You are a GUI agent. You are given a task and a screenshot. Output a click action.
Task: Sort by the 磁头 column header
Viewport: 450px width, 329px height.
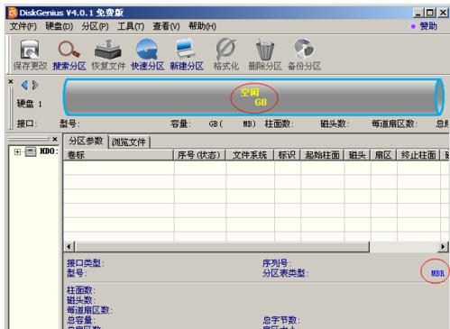357,155
